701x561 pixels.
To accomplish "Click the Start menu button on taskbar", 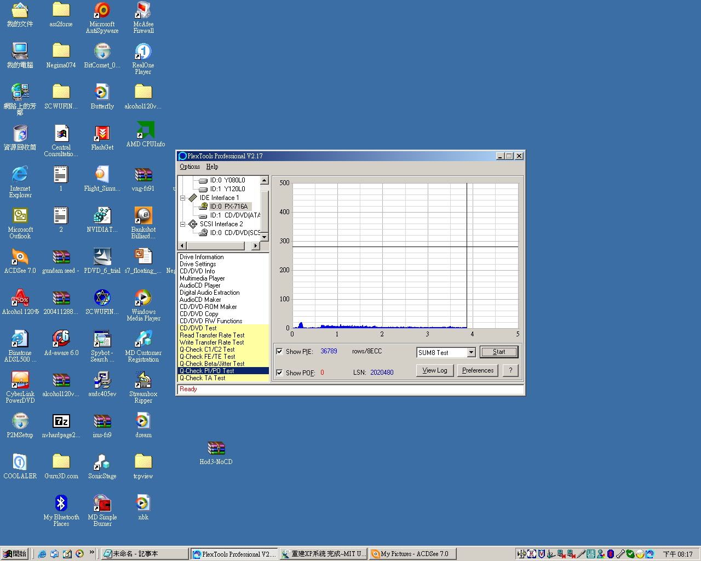I will coord(15,554).
